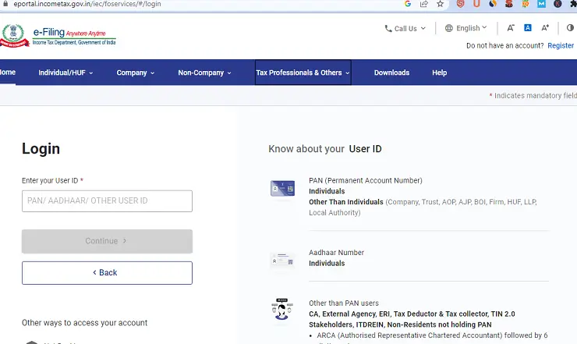
Task: Open the orange U browser extension
Action: 476,4
